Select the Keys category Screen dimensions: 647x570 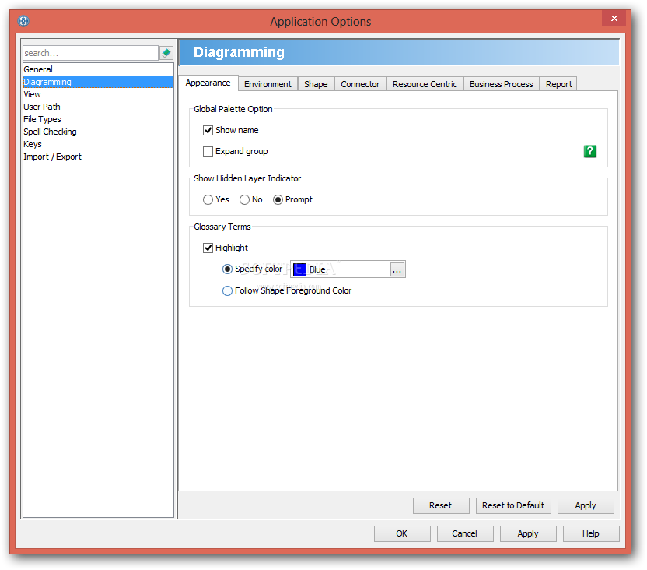point(98,144)
